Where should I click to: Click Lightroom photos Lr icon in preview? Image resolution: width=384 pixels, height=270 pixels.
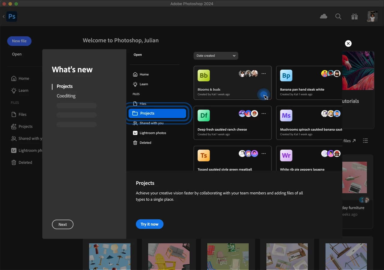pos(135,133)
